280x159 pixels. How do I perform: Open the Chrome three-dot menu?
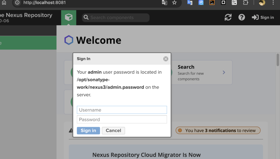click(273, 3)
